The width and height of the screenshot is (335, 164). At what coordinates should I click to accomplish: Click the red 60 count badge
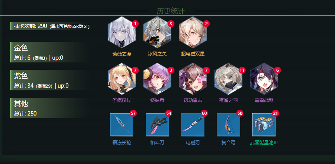pos(204,113)
